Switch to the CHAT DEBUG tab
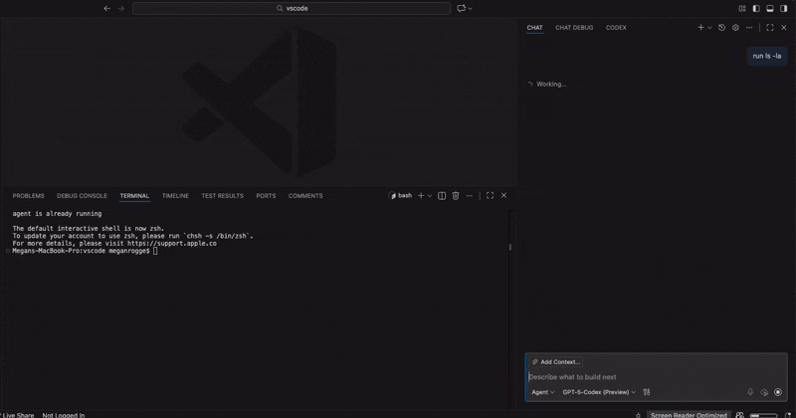The image size is (796, 418). [x=574, y=28]
